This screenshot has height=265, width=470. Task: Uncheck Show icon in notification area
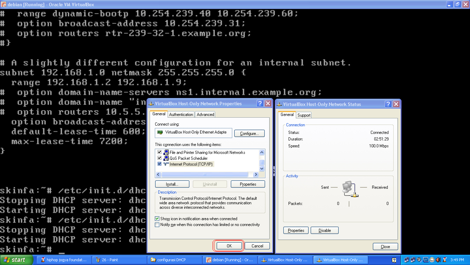[157, 219]
